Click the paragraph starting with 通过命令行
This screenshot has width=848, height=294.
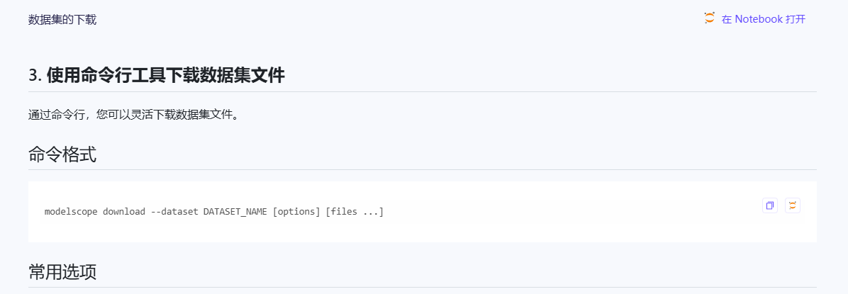point(133,115)
